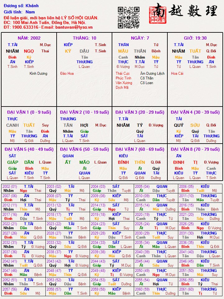Image resolution: width=224 pixels, height=299 pixels.
Task: Click the '2030 (29)' year cell
Action: [156, 235]
